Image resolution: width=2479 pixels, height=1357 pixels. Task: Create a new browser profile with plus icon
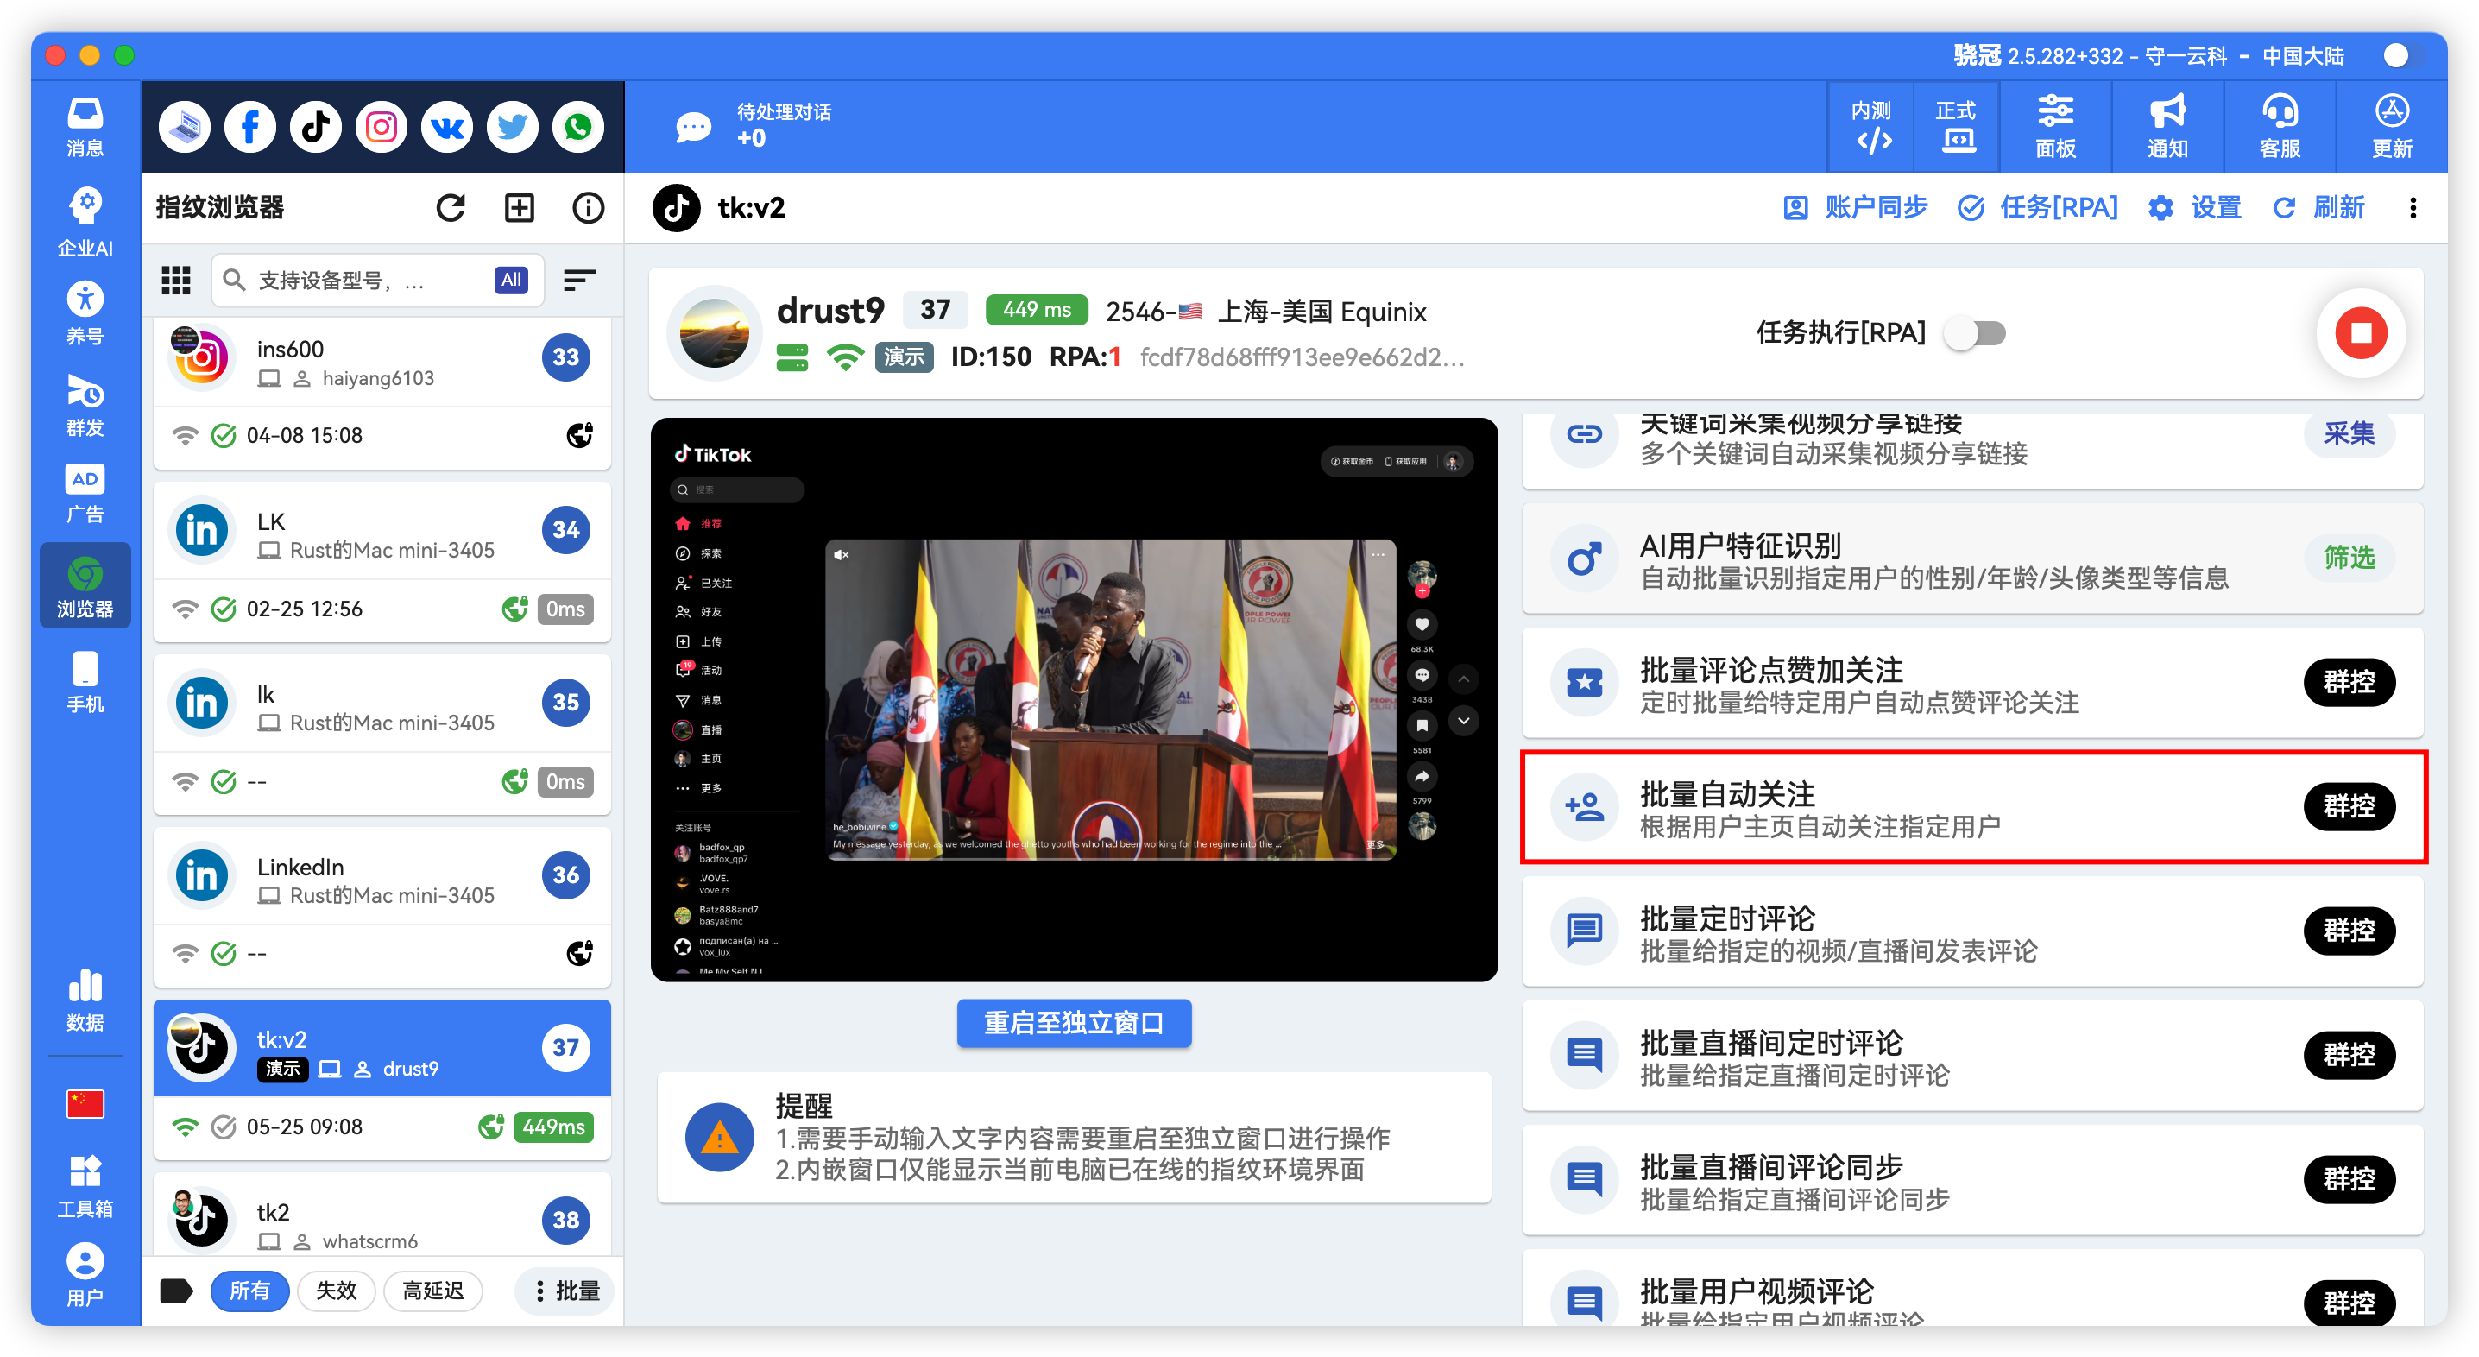(519, 207)
